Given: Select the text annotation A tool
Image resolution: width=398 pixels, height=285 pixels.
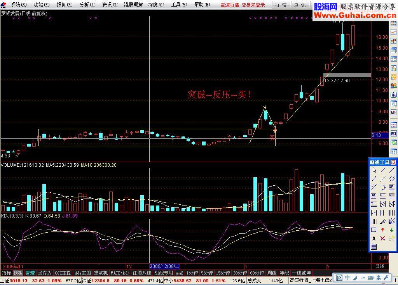Looking at the screenshot, I should [x=374, y=238].
